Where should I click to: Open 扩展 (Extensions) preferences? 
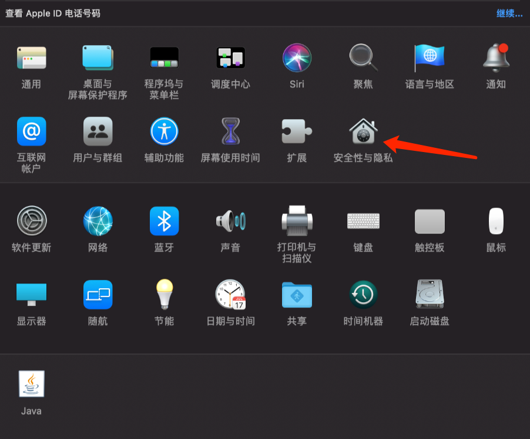point(297,131)
